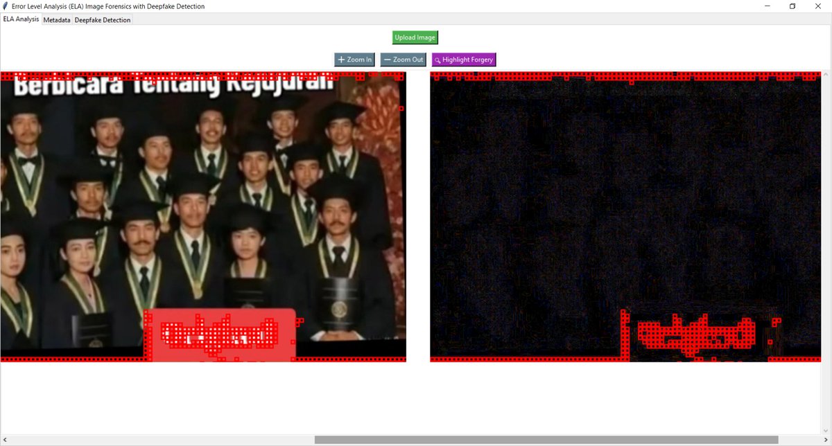Click the Python feather icon in the title bar
The image size is (832, 446).
pos(6,6)
